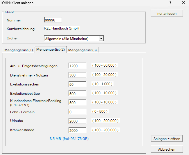189x155 pixels.
Task: Click the Urlaube value field
Action: point(78,121)
